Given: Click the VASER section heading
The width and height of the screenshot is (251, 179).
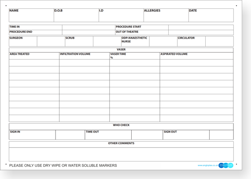Looking at the screenshot, I should (121, 50).
